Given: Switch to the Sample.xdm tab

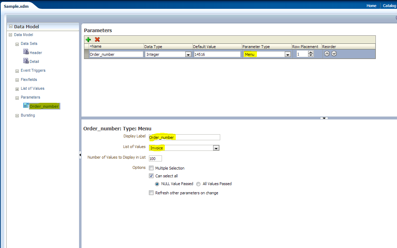Looking at the screenshot, I should [16, 6].
